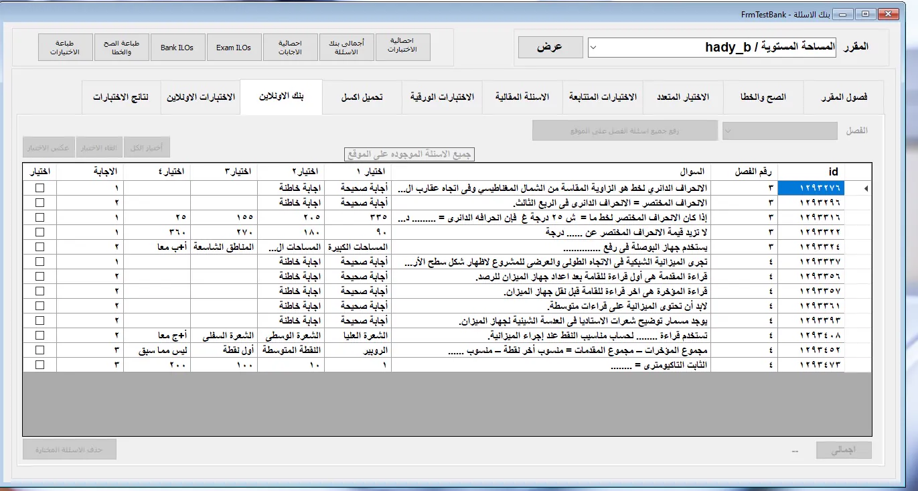Click the احصائية الاختبارات button
918x491 pixels.
(402, 48)
